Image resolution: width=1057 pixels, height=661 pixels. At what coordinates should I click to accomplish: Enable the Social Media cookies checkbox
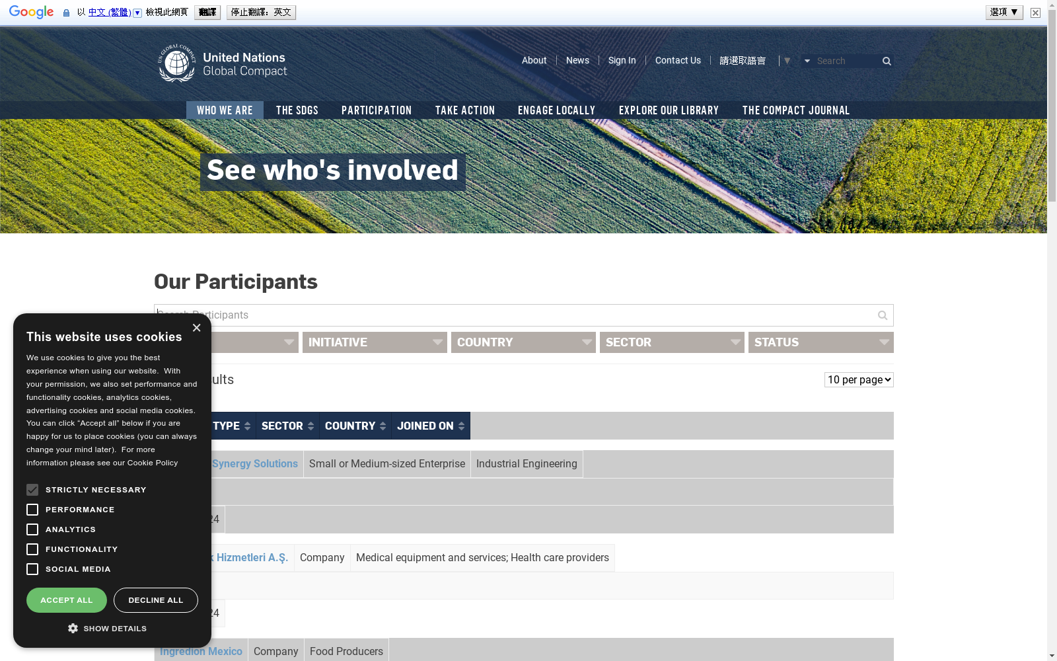click(x=32, y=569)
